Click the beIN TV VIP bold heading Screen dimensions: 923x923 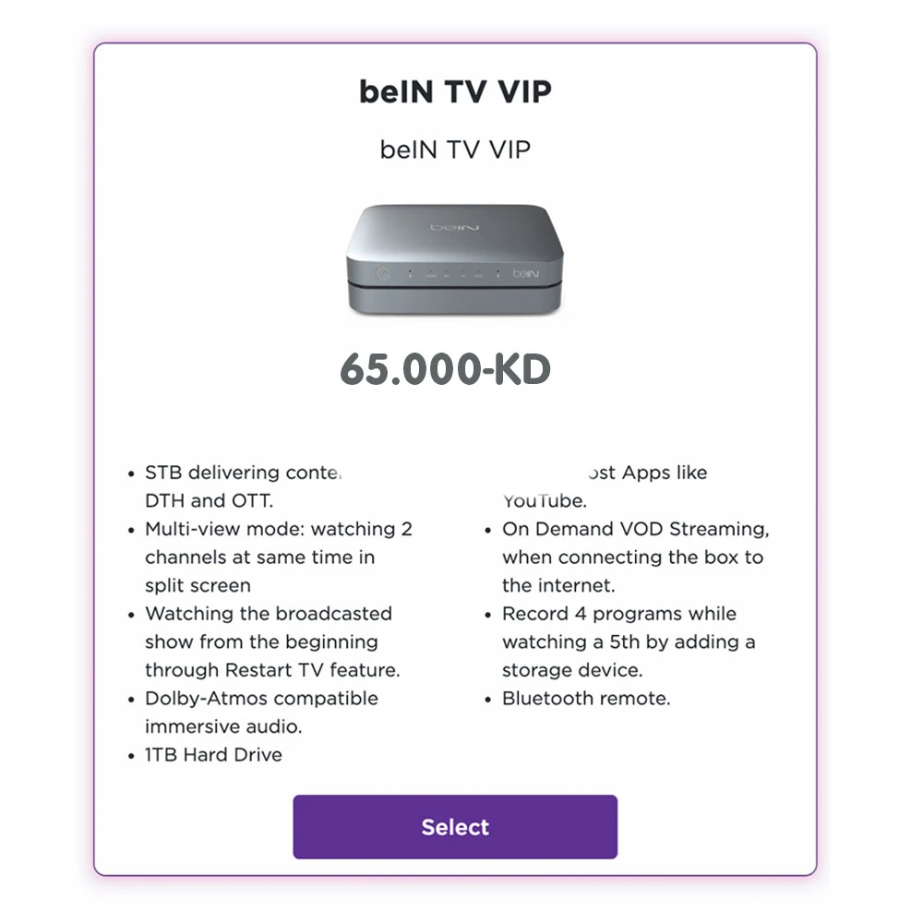pos(455,92)
